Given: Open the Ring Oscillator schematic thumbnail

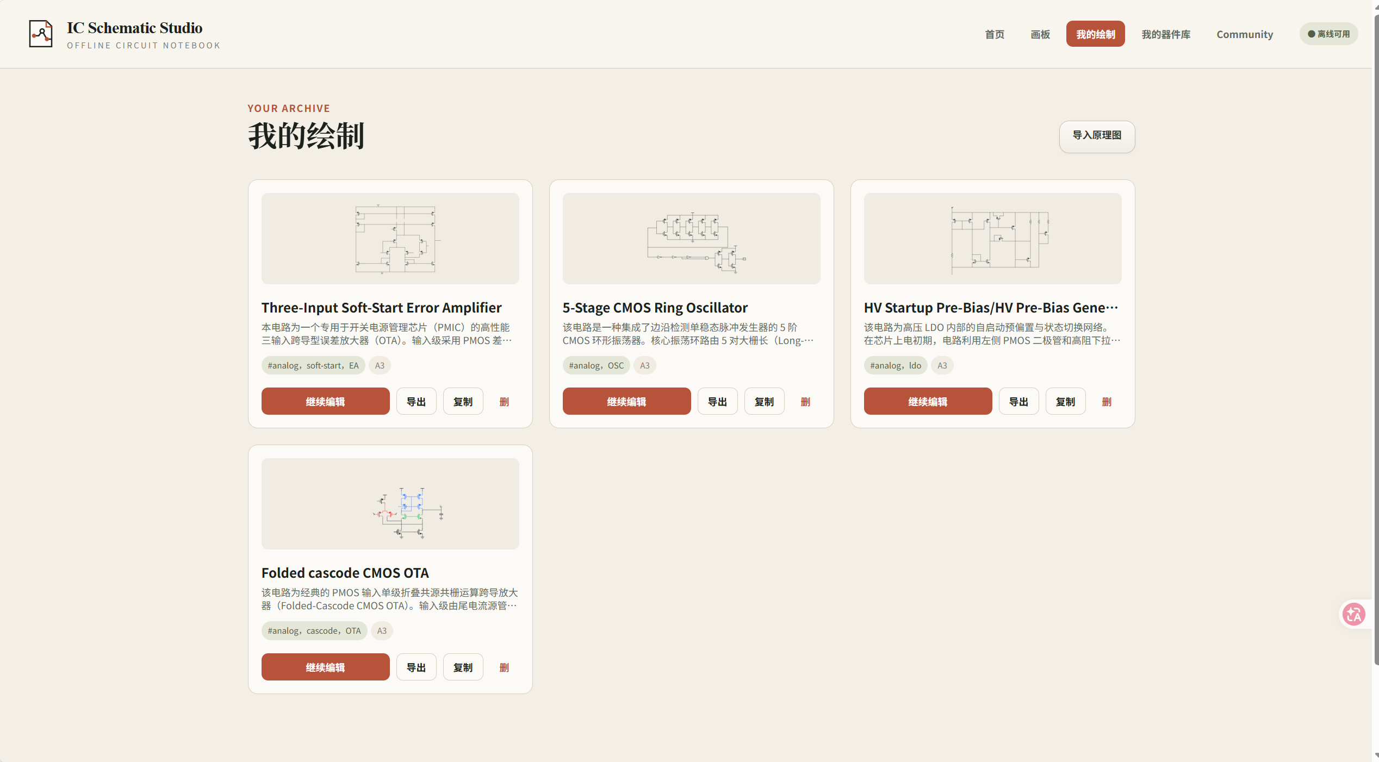Looking at the screenshot, I should (691, 239).
